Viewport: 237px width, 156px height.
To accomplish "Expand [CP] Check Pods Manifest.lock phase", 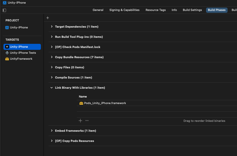I will (x=52, y=47).
